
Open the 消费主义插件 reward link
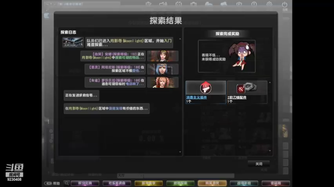click(x=196, y=97)
